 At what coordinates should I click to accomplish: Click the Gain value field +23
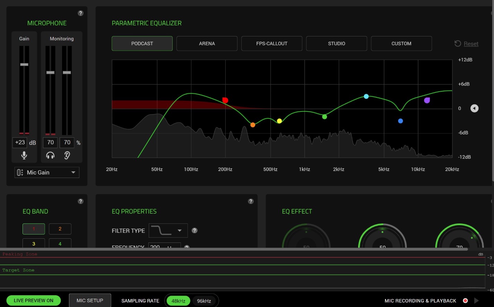[x=20, y=143]
